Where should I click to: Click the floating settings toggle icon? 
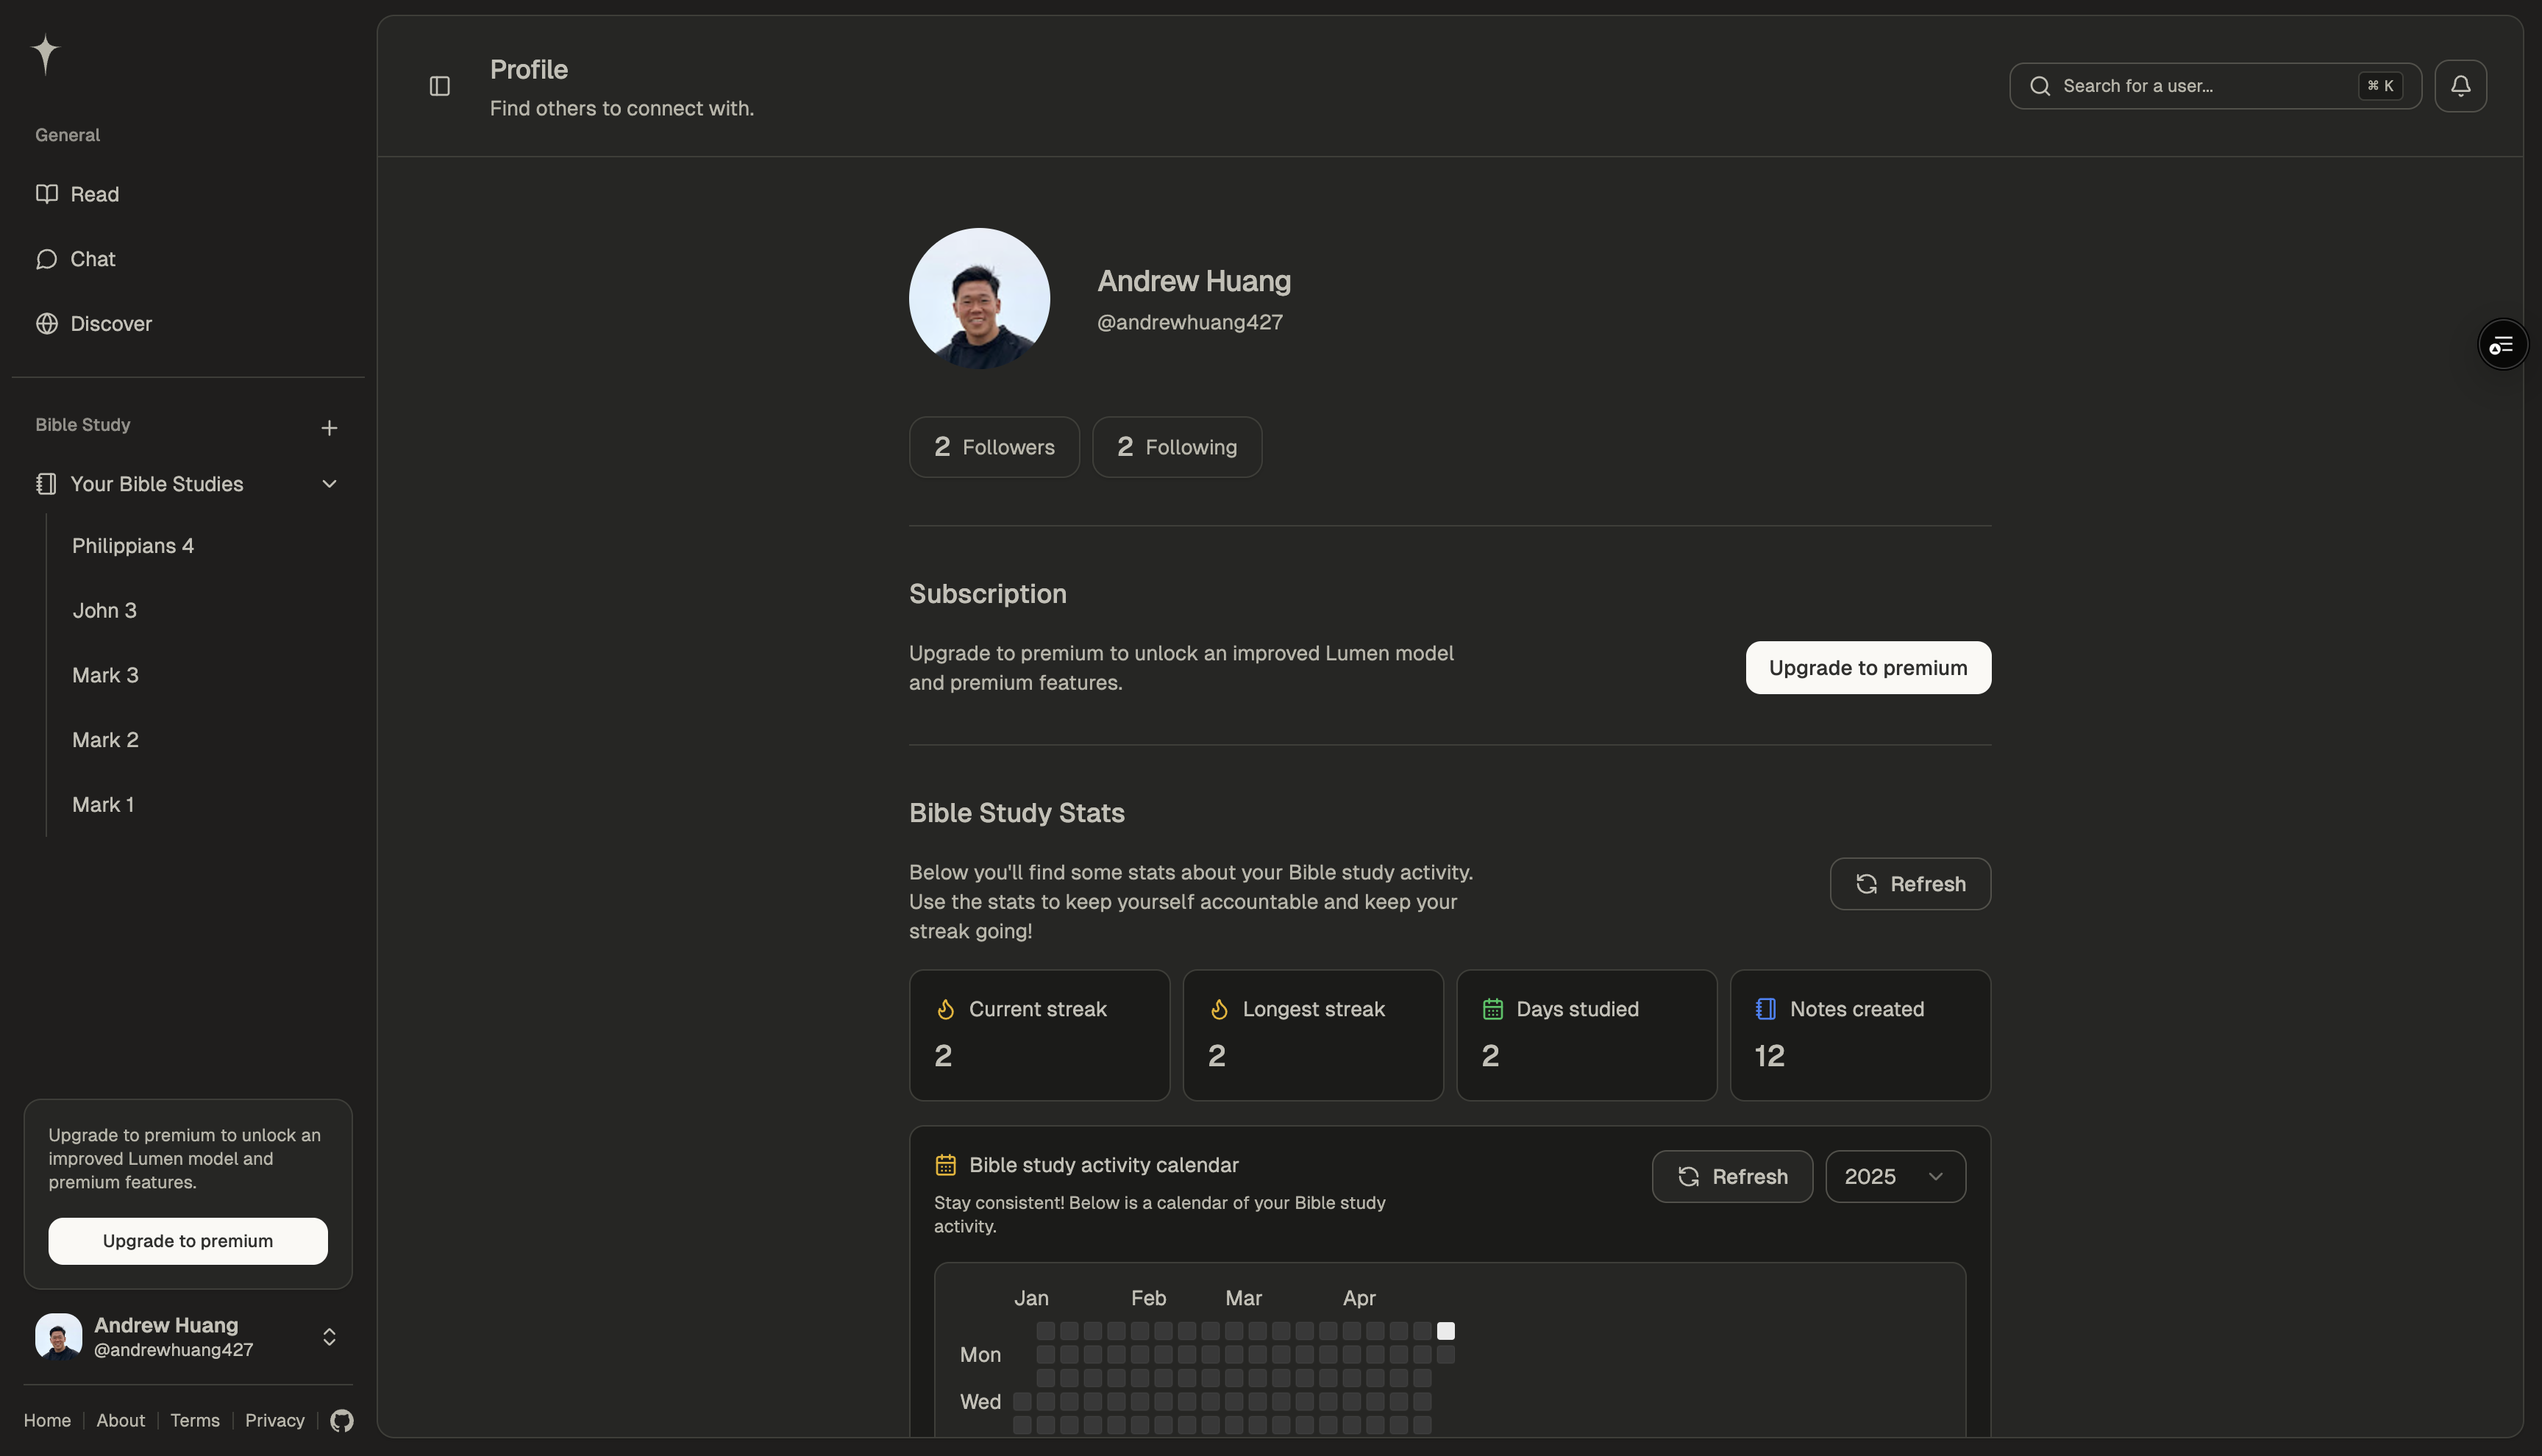click(2502, 345)
